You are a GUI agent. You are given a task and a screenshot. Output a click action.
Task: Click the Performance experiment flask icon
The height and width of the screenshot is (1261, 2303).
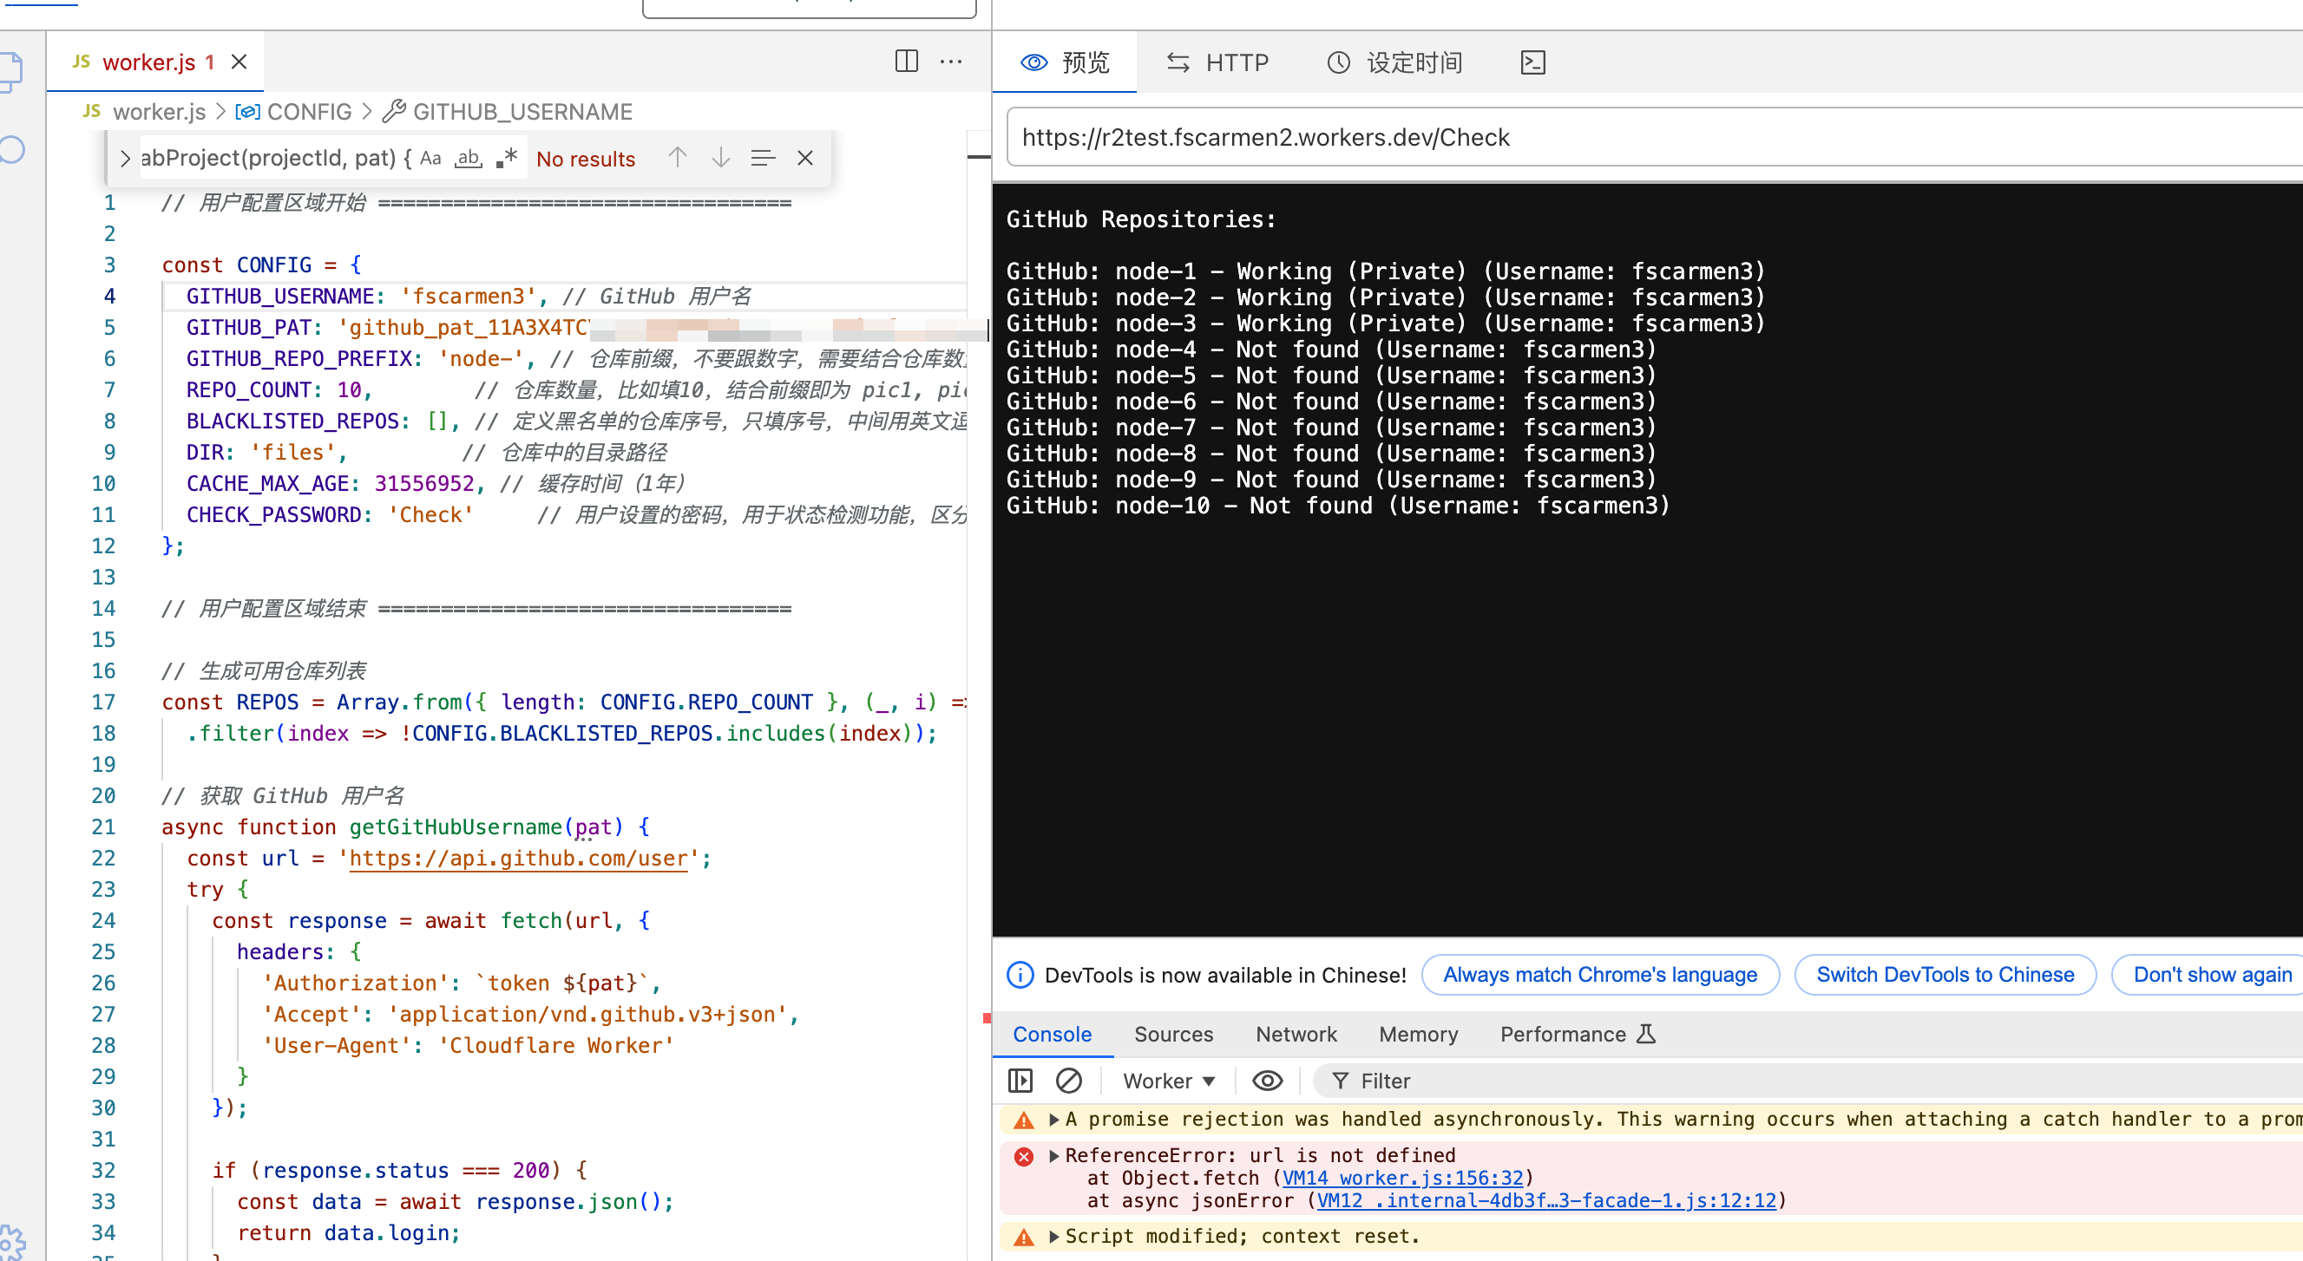pos(1645,1034)
